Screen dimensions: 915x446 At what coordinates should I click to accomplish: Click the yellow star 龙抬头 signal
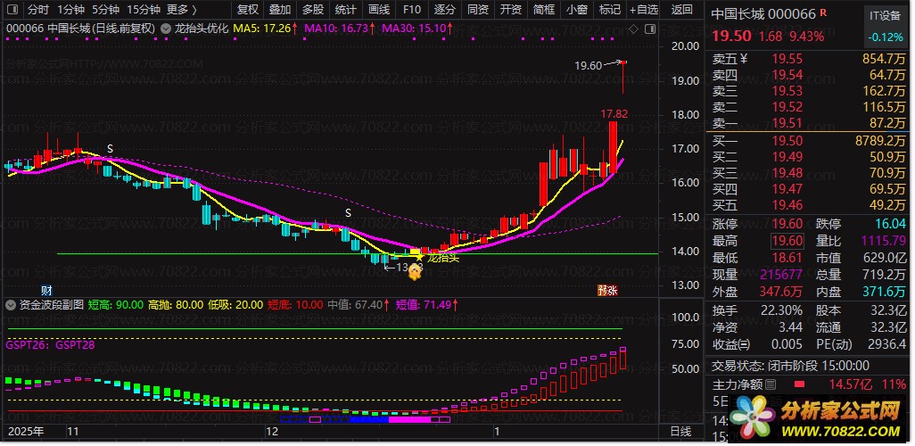click(419, 256)
